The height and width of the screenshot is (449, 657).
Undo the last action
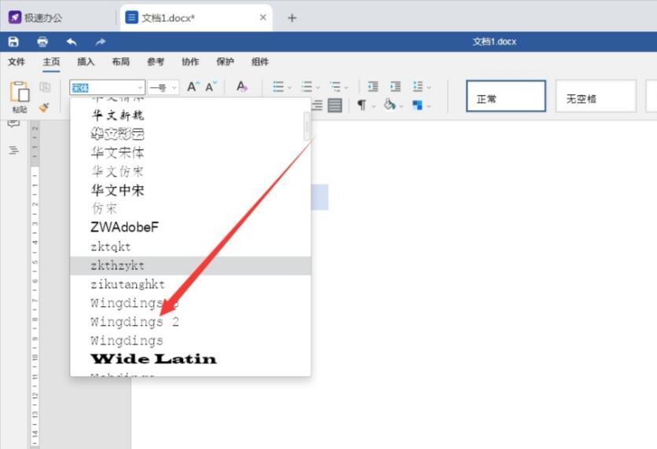(x=72, y=42)
